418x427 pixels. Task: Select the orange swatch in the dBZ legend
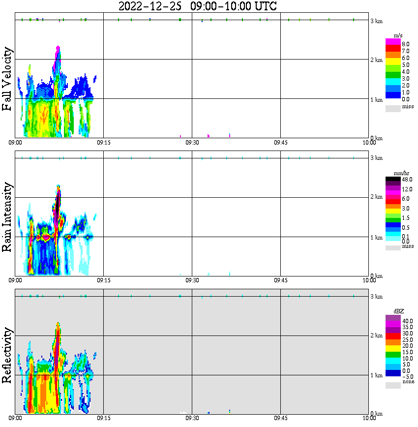coord(393,342)
